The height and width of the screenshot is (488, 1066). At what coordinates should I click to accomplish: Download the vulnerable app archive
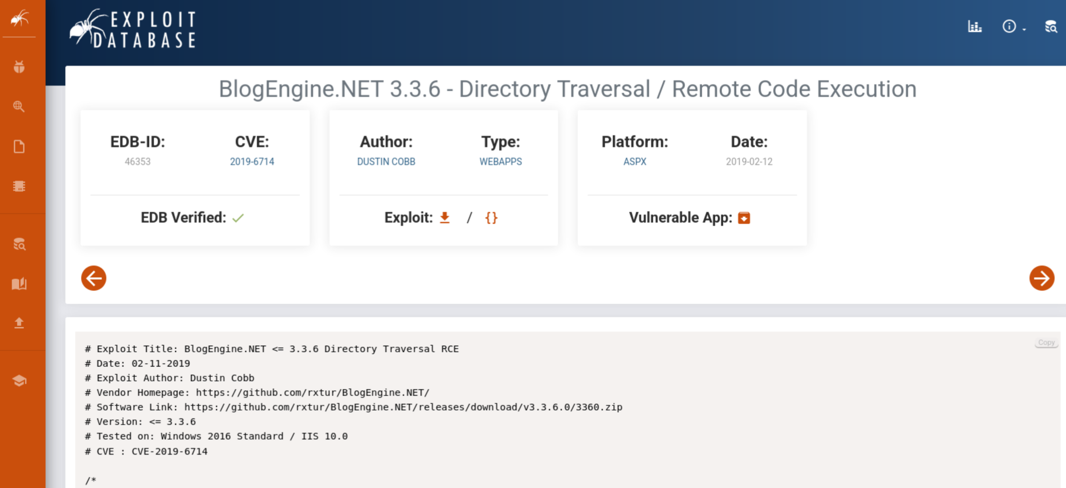[744, 218]
